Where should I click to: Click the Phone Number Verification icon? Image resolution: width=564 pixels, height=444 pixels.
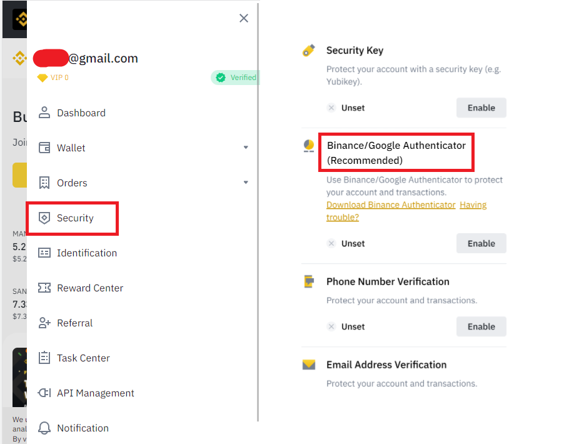click(309, 281)
